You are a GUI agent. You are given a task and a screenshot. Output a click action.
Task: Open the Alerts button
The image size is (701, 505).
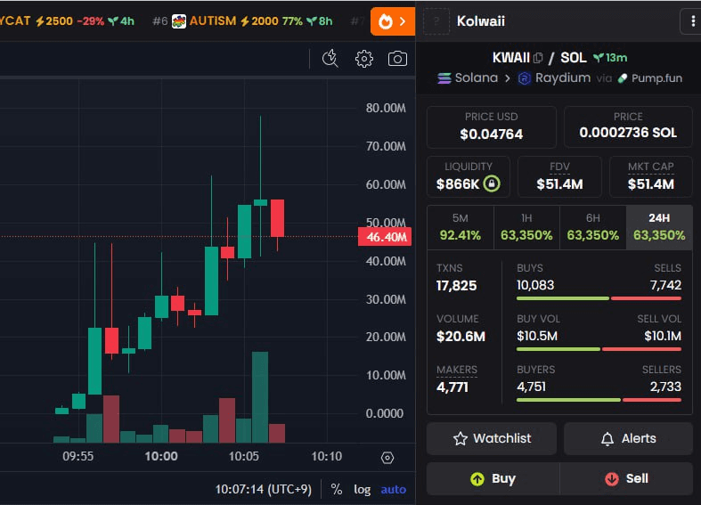click(628, 438)
